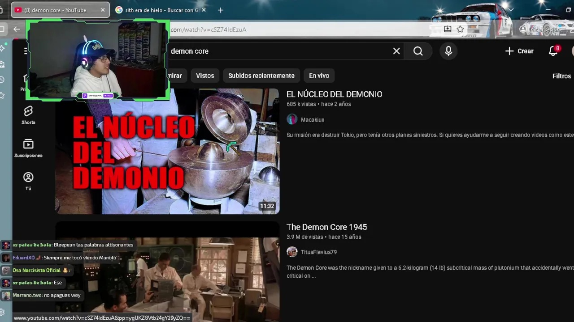This screenshot has height=322, width=574.
Task: Select the En vivo filter chip
Action: pos(319,76)
